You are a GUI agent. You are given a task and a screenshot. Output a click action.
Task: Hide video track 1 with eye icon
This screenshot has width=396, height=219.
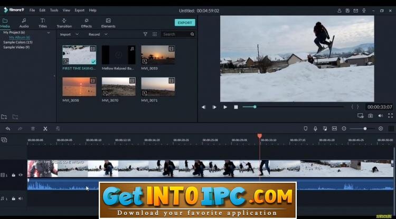21,175
